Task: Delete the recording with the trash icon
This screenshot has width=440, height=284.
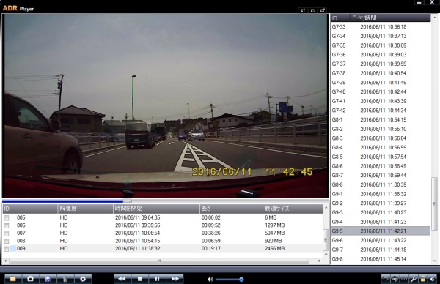Action: [65, 279]
